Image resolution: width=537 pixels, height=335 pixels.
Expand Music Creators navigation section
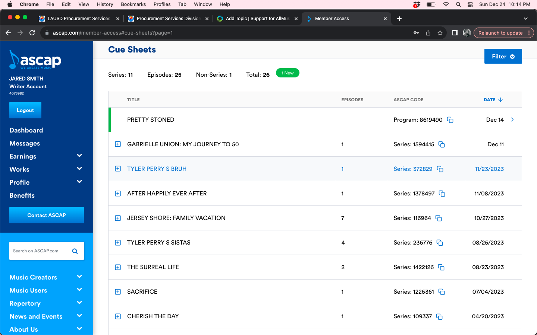(79, 277)
